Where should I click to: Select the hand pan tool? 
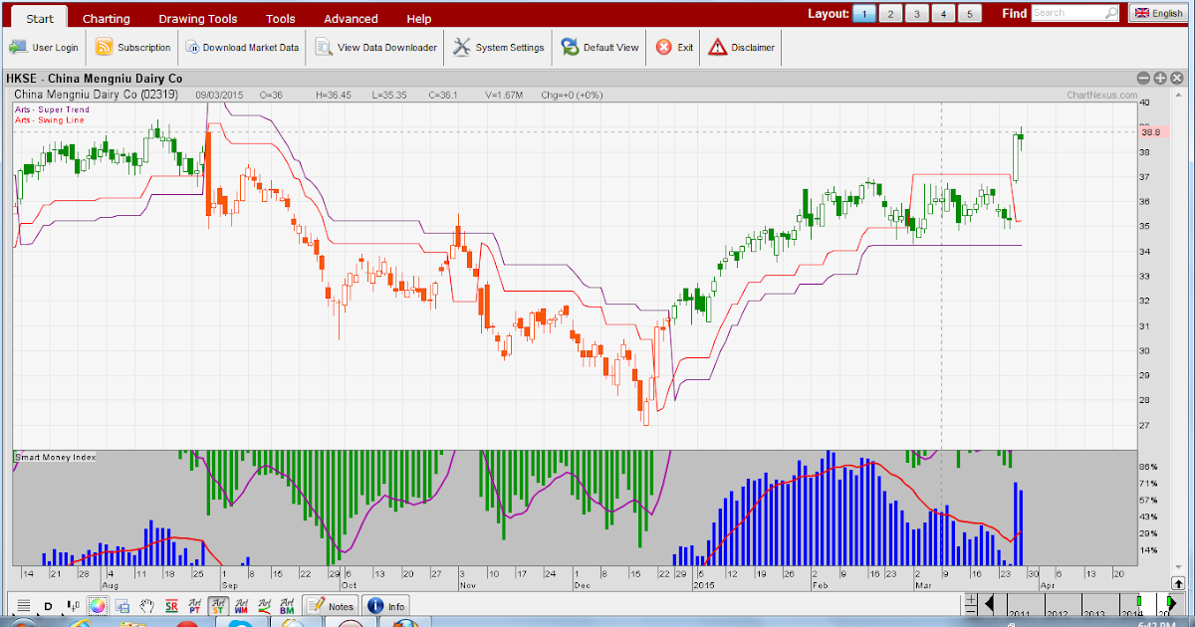(146, 605)
